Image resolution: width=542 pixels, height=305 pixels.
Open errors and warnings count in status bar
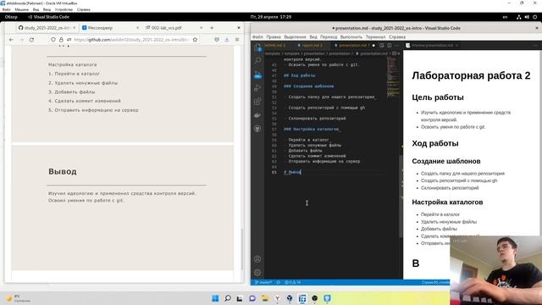pos(292,282)
